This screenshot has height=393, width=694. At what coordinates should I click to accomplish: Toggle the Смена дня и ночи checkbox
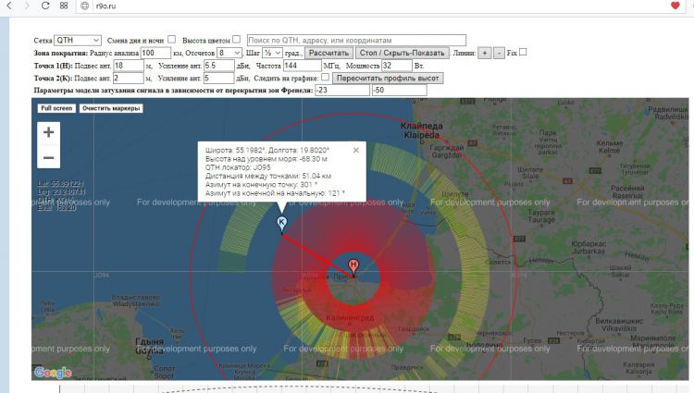pyautogui.click(x=172, y=40)
